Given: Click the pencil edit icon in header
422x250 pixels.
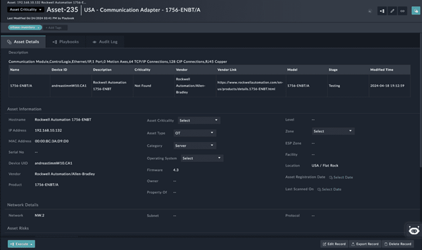Looking at the screenshot, I should pyautogui.click(x=392, y=11).
